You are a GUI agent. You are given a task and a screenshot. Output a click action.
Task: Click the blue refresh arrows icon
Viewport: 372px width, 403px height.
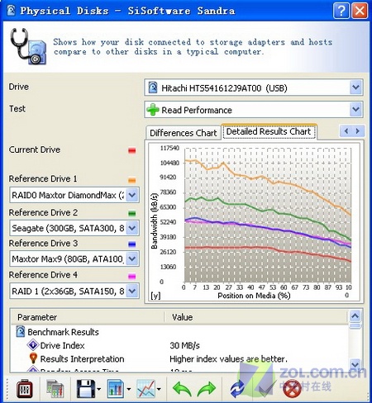point(237,389)
